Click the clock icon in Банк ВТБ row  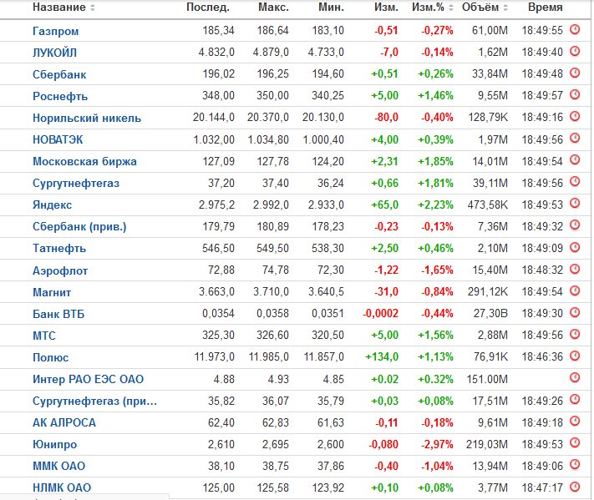[x=575, y=312]
